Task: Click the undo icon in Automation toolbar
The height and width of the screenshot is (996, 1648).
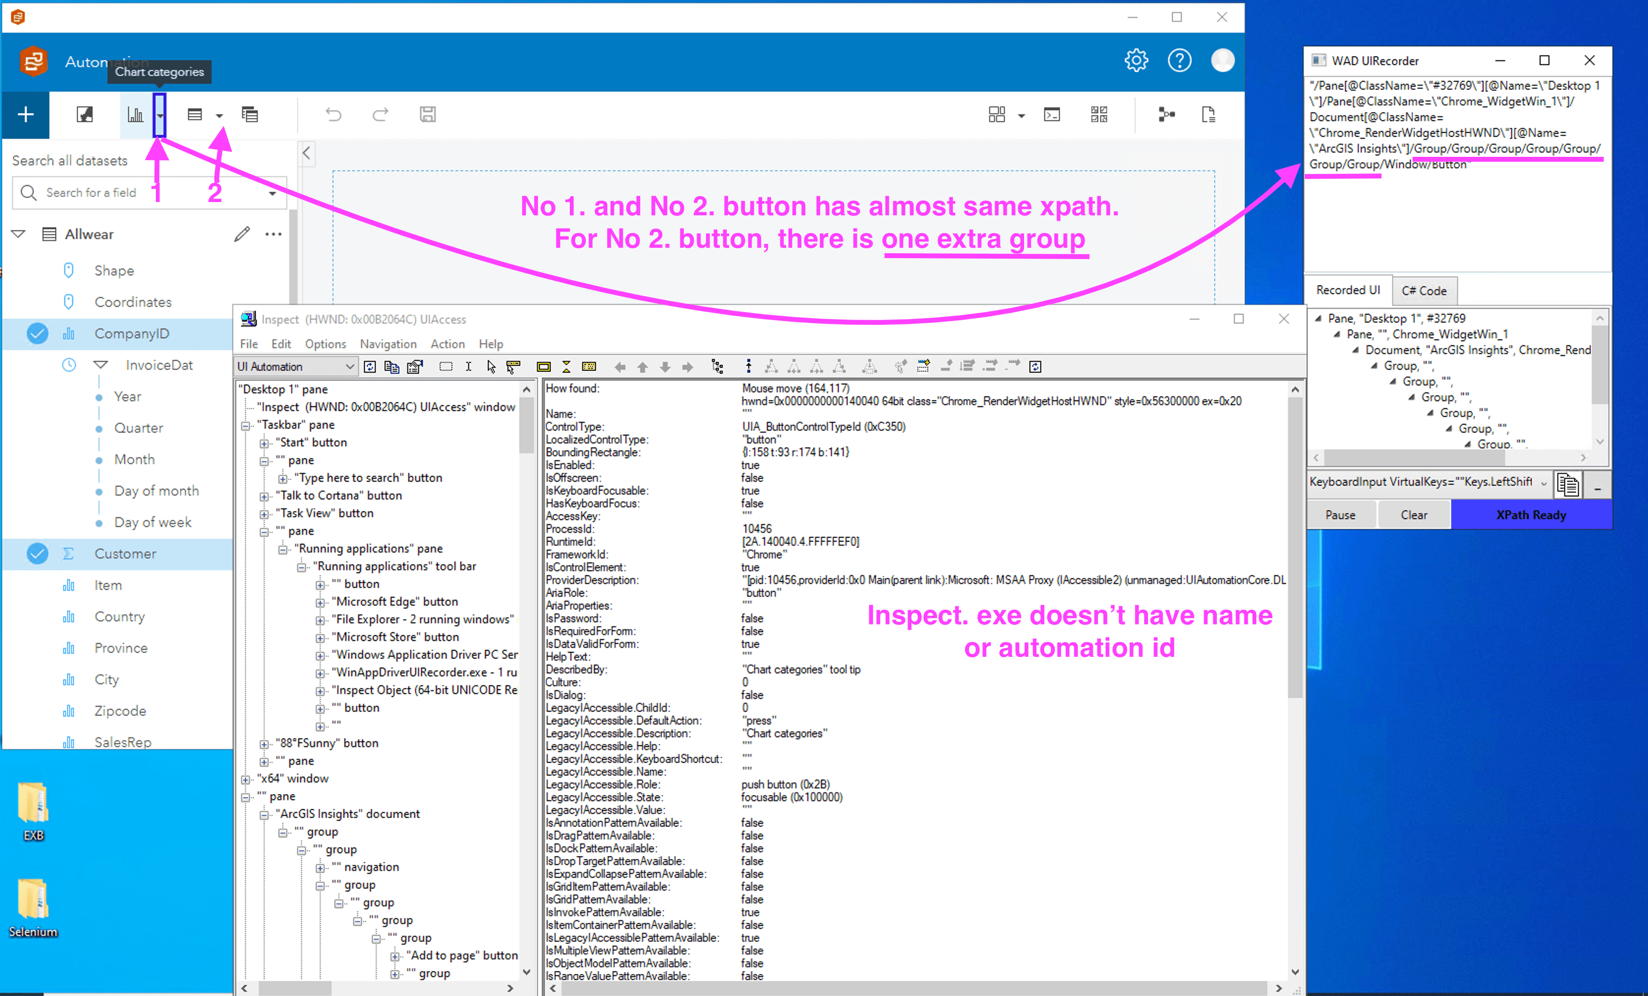Action: (334, 115)
